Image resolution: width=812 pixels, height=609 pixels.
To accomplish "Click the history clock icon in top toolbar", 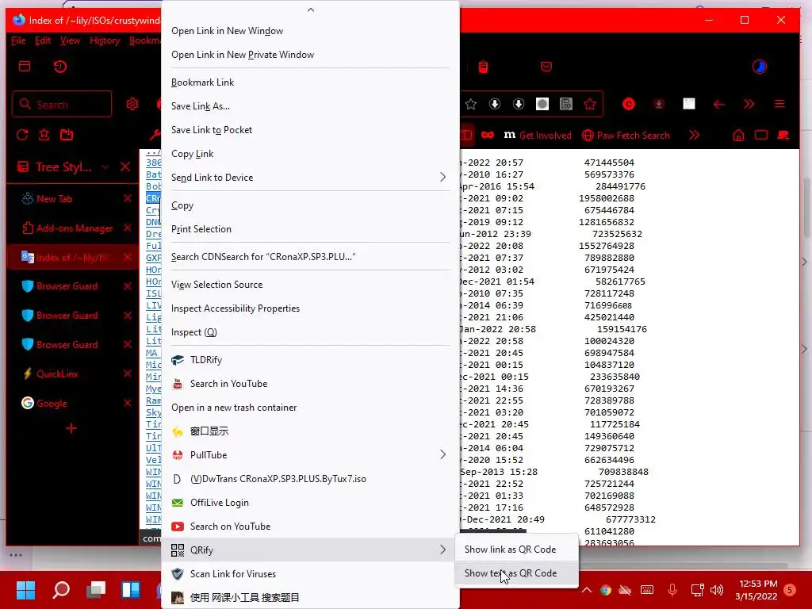I will (60, 67).
